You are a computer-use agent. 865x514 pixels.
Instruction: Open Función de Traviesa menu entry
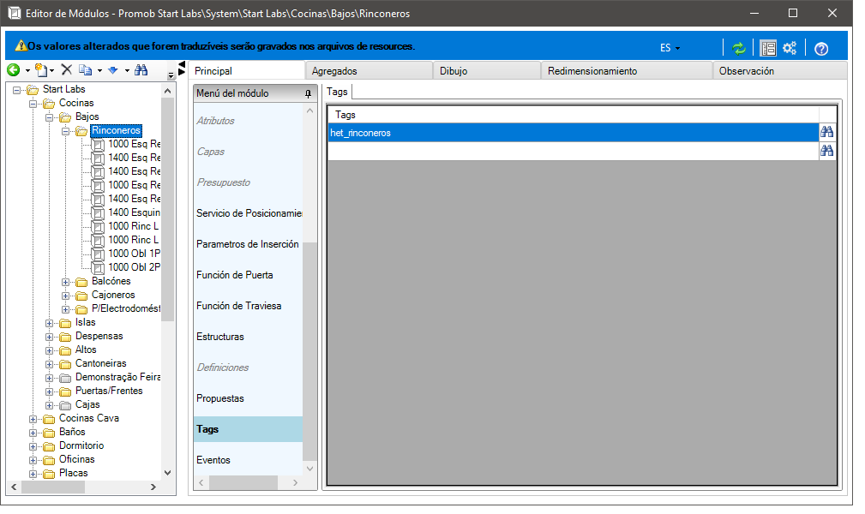tap(249, 306)
